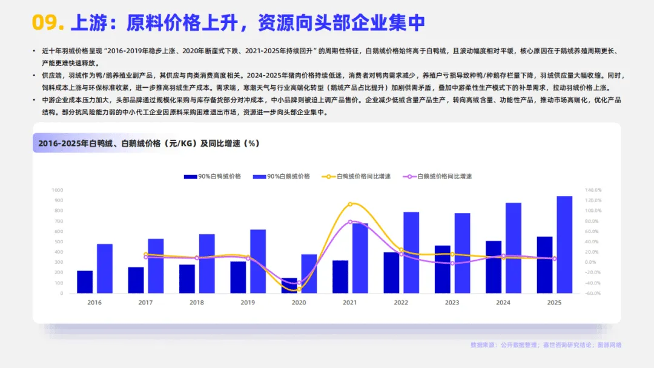Image resolution: width=654 pixels, height=368 pixels.
Task: Click the first bullet starting 近十年羽绒价格呈现
Action: coord(329,57)
